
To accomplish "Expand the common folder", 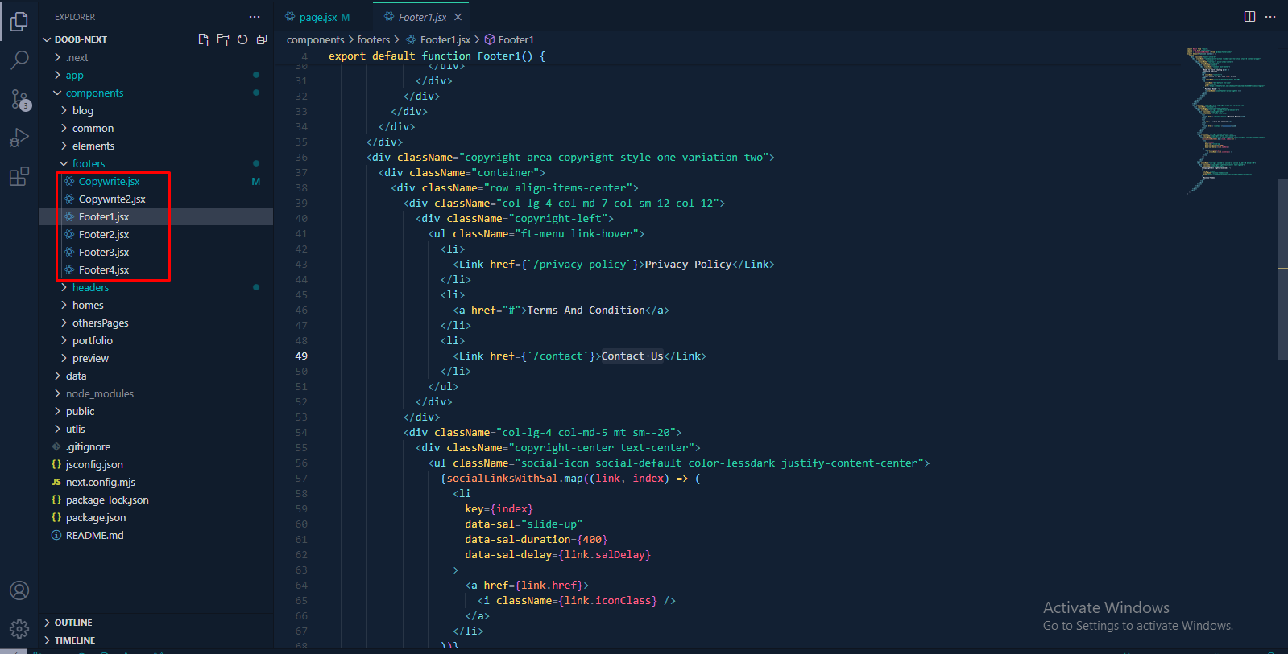I will pos(155,128).
